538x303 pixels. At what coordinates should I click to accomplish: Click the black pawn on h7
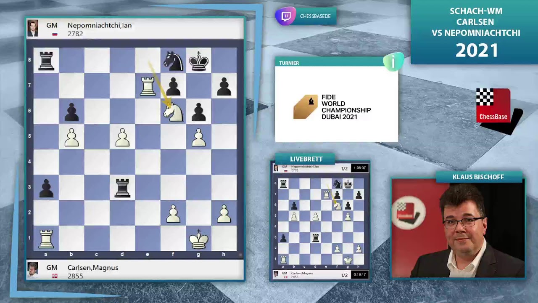(x=224, y=87)
